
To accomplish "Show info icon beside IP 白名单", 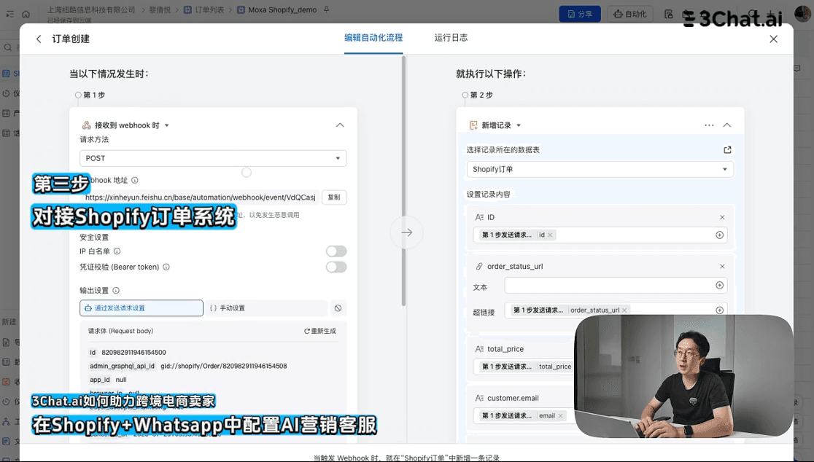I will (117, 251).
